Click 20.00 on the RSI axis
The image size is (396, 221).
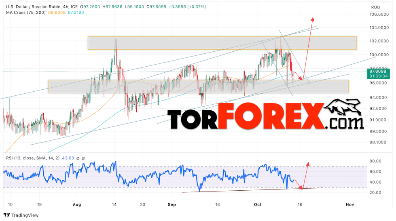click(375, 193)
